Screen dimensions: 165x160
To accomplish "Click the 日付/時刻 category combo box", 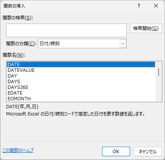I will [x=82, y=44].
